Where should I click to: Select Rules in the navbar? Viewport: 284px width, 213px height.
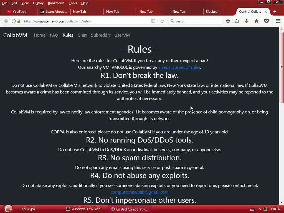coord(68,35)
